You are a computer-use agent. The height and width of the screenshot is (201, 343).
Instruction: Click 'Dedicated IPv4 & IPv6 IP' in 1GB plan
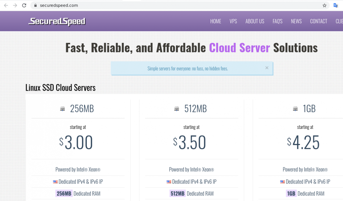[x=308, y=182]
